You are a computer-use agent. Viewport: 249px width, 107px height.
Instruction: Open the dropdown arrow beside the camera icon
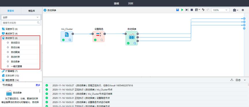click(x=237, y=10)
